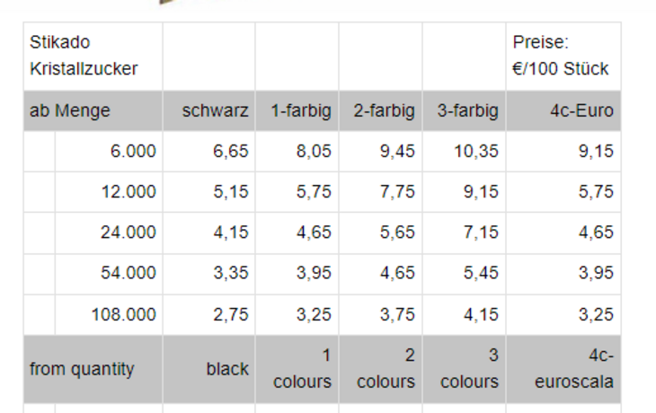The image size is (656, 413).
Task: Click the price 5,45 cell
Action: coord(465,273)
